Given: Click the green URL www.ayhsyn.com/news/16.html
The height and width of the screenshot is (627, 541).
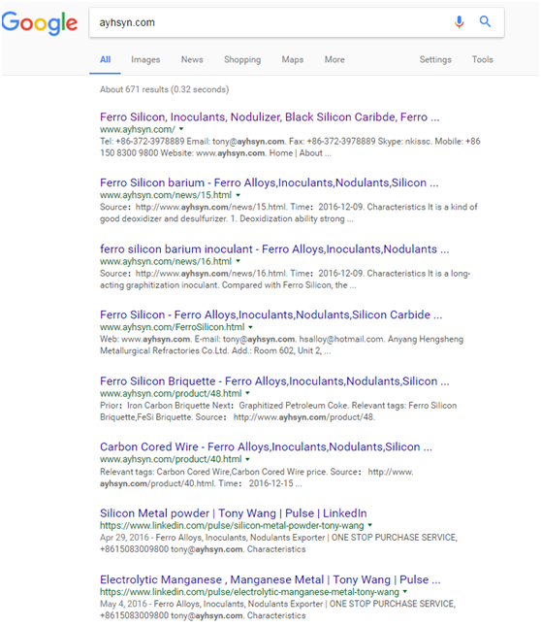Looking at the screenshot, I should (x=166, y=261).
